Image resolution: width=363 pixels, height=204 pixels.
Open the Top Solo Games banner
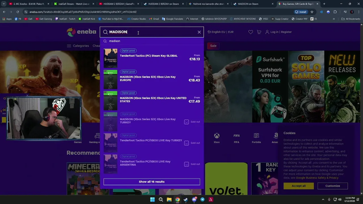click(306, 87)
